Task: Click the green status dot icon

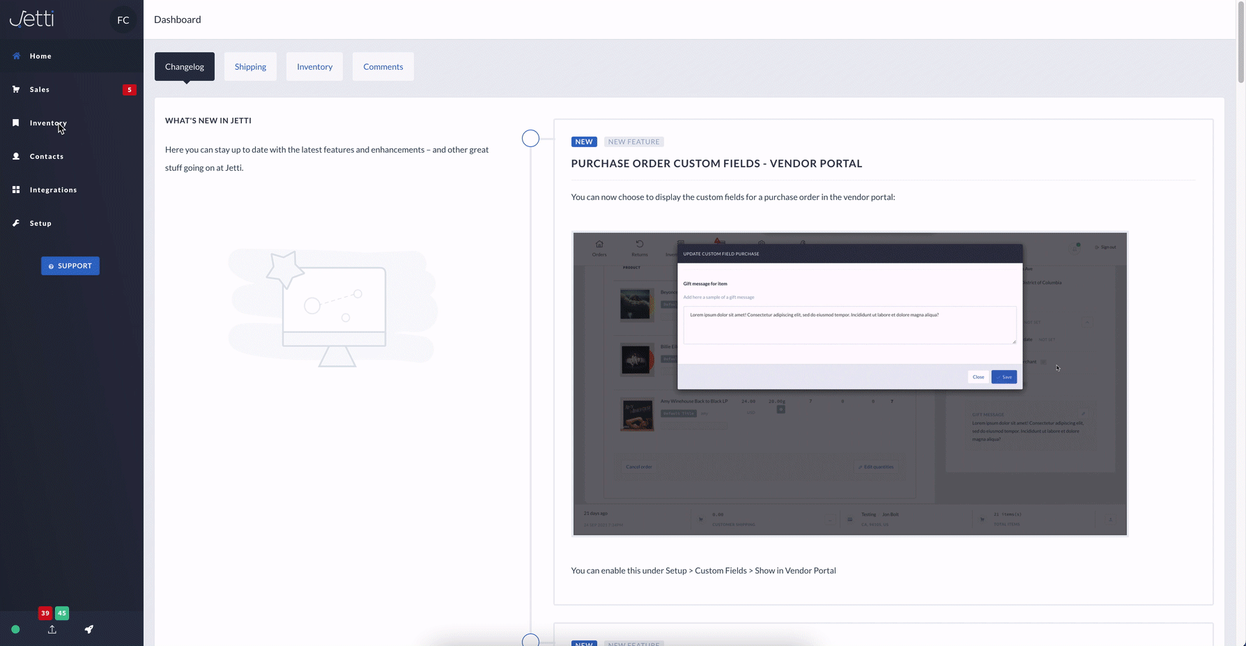Action: (15, 629)
